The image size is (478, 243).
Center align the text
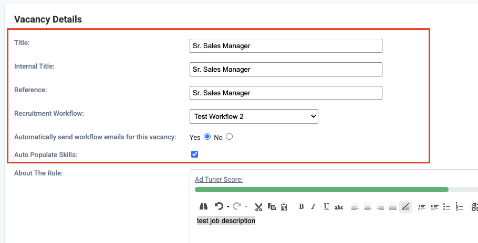click(368, 206)
